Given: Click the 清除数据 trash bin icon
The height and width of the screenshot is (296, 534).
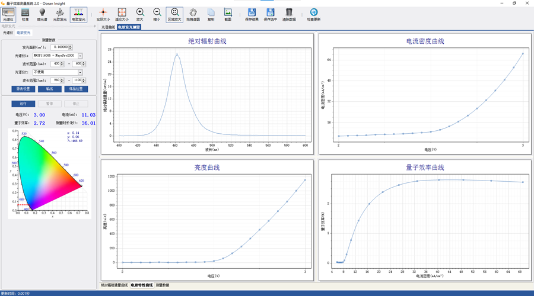Looking at the screenshot, I should click(x=289, y=14).
